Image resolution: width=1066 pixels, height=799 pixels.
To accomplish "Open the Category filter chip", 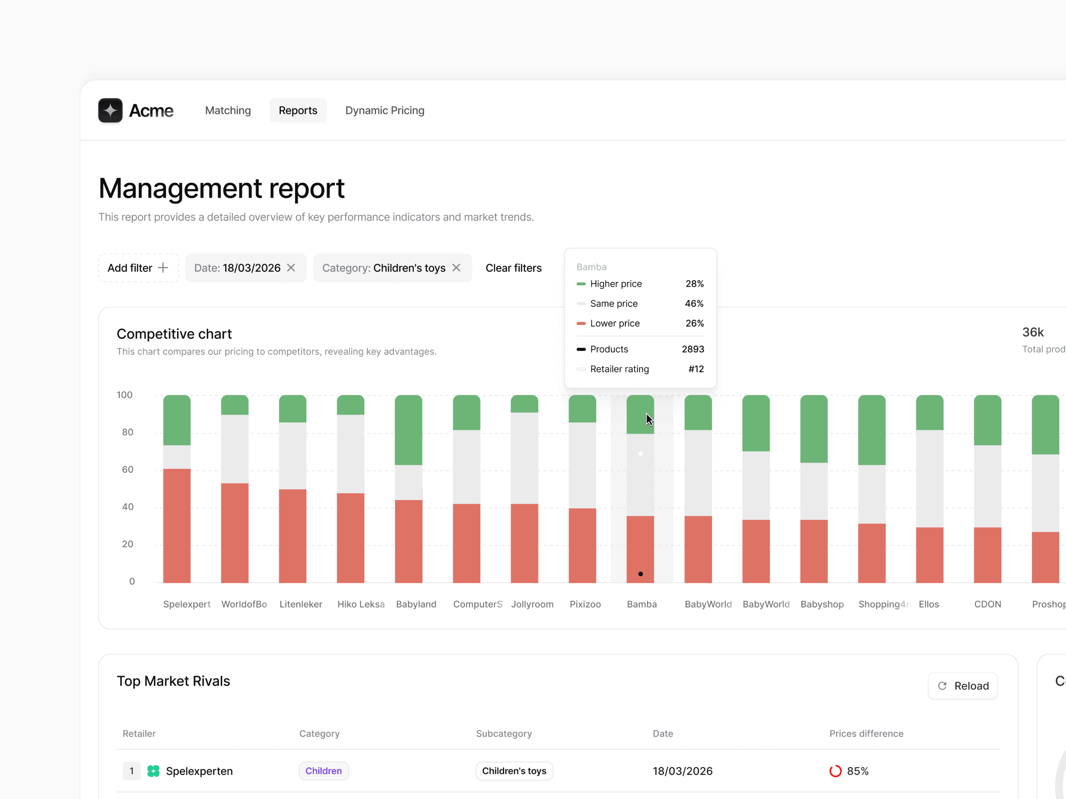I will tap(384, 268).
